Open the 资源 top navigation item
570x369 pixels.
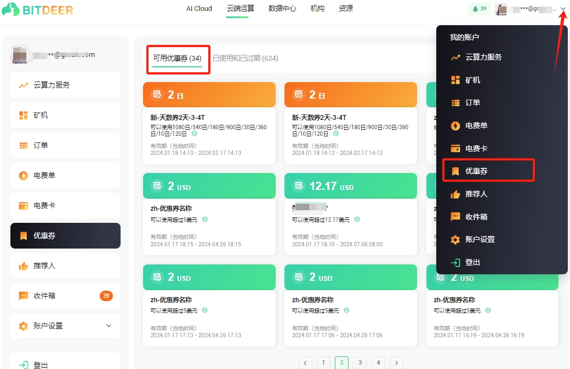point(346,8)
